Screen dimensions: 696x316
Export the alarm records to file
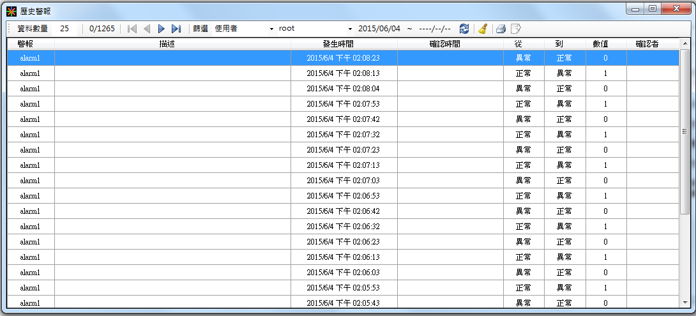pos(516,29)
